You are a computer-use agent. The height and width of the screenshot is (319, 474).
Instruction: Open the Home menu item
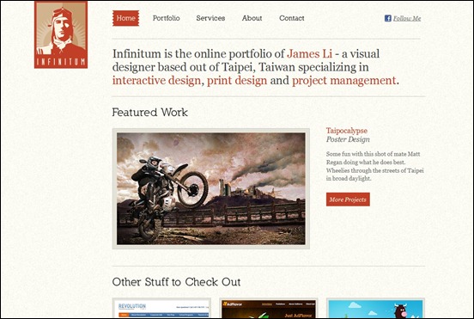click(x=125, y=18)
